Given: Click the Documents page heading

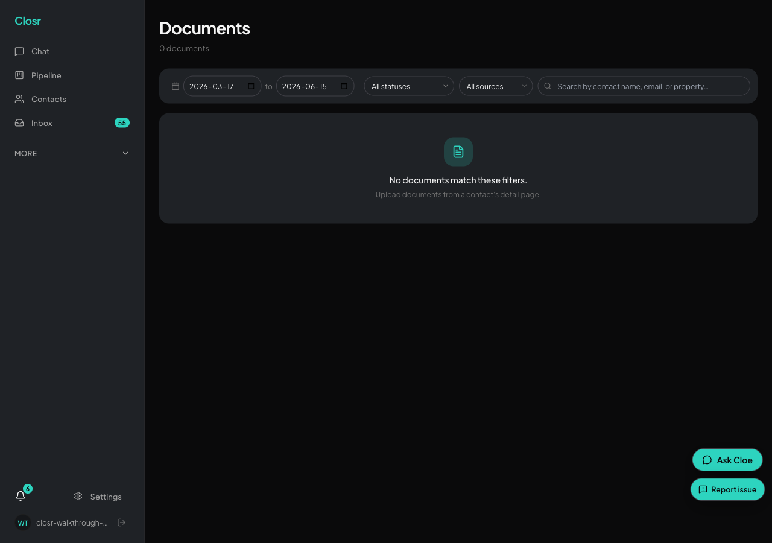Looking at the screenshot, I should click(204, 28).
